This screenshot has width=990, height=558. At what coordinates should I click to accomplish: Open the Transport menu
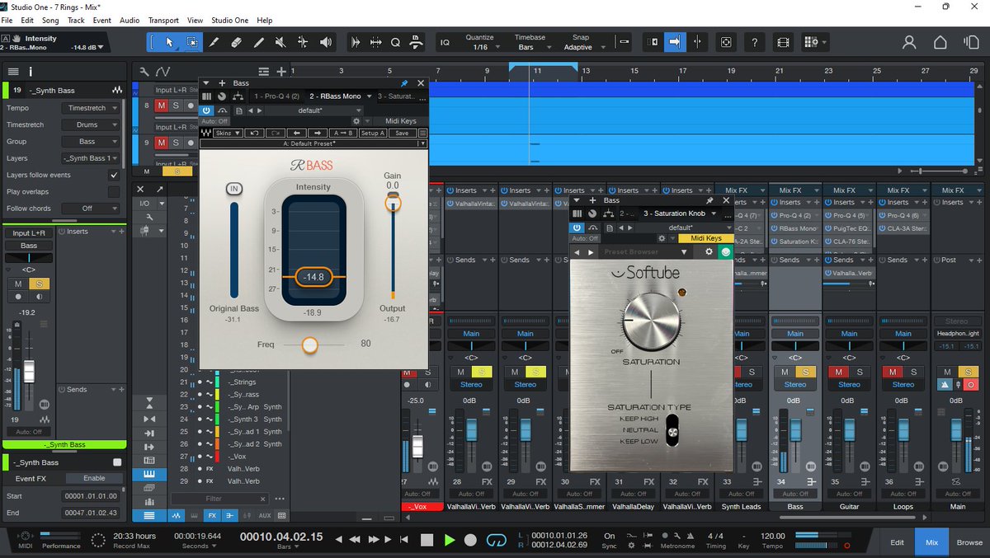pyautogui.click(x=163, y=20)
